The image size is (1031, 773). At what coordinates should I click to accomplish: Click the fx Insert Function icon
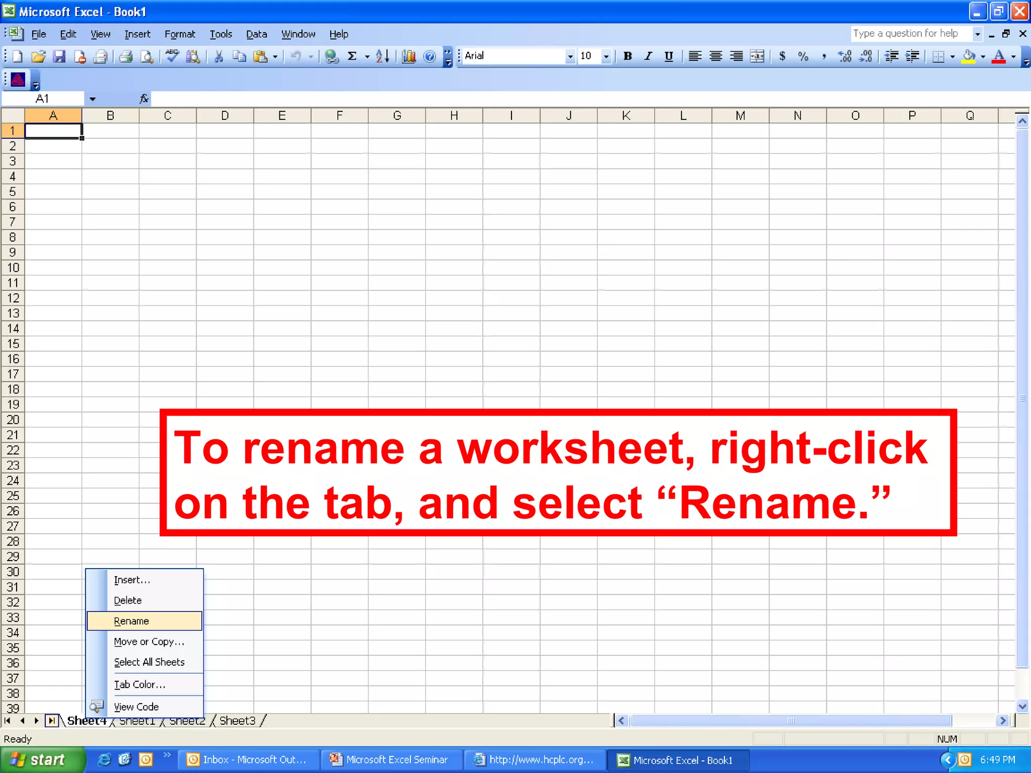click(x=144, y=99)
